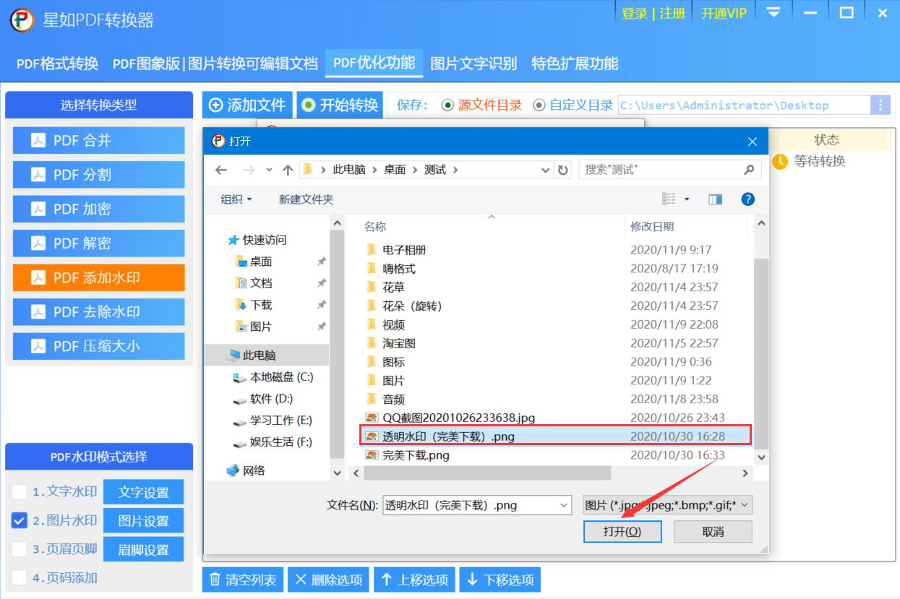Choose PDF 加密 conversion type
This screenshot has width=900, height=599.
(98, 209)
